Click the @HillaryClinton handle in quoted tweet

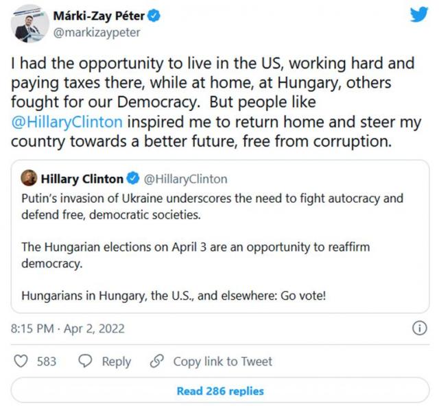click(x=185, y=179)
